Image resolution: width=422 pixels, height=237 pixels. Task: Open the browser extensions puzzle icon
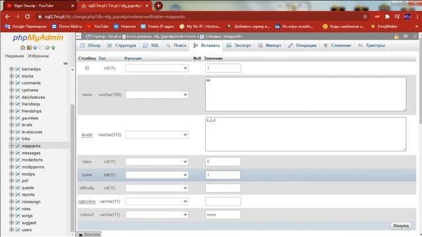[x=387, y=16]
